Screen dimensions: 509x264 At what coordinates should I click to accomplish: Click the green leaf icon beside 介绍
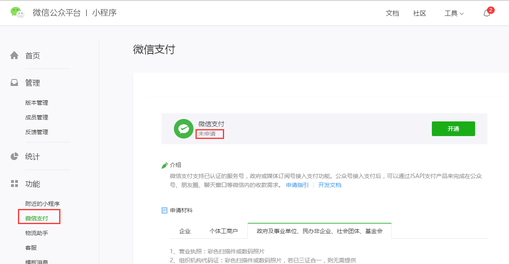pyautogui.click(x=165, y=165)
